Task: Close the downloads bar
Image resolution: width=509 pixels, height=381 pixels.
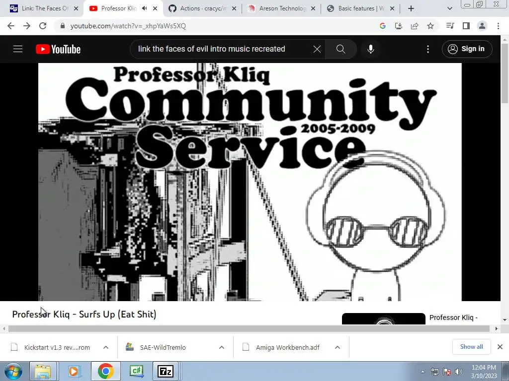Action: click(500, 347)
